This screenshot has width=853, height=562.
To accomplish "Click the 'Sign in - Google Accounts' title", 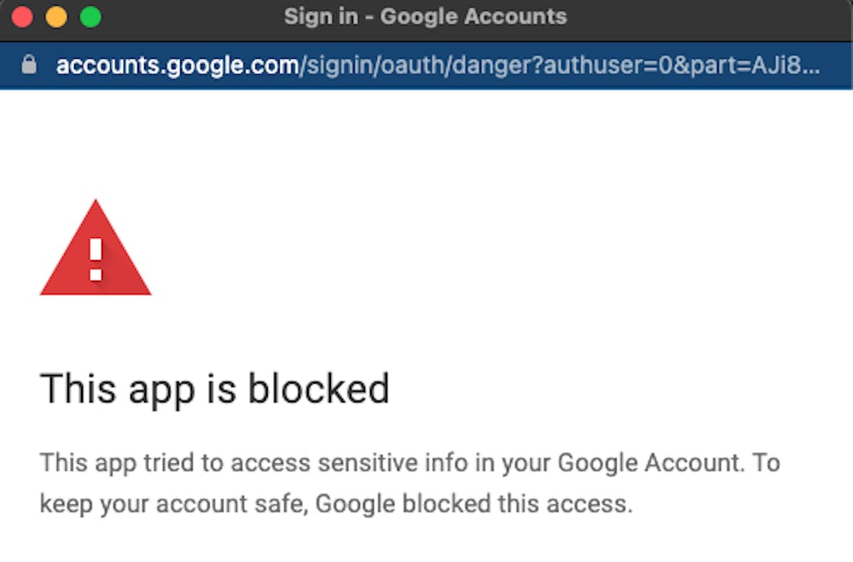I will (426, 16).
